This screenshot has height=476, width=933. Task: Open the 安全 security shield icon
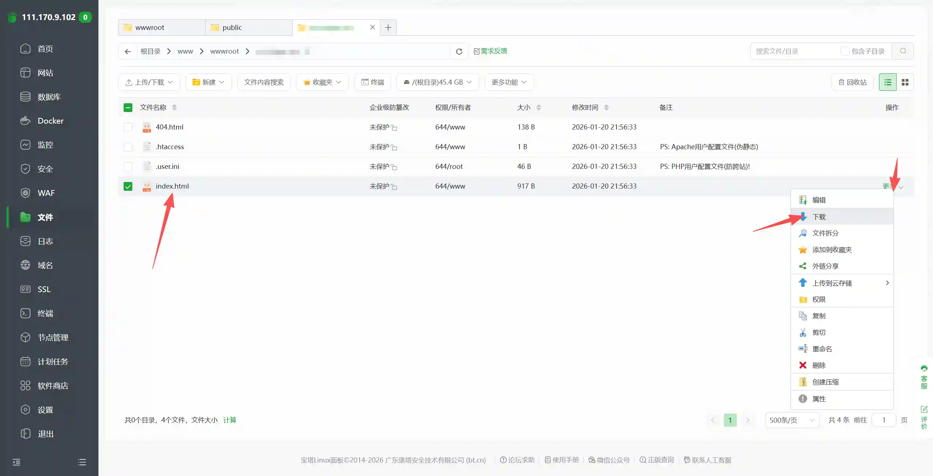(25, 169)
